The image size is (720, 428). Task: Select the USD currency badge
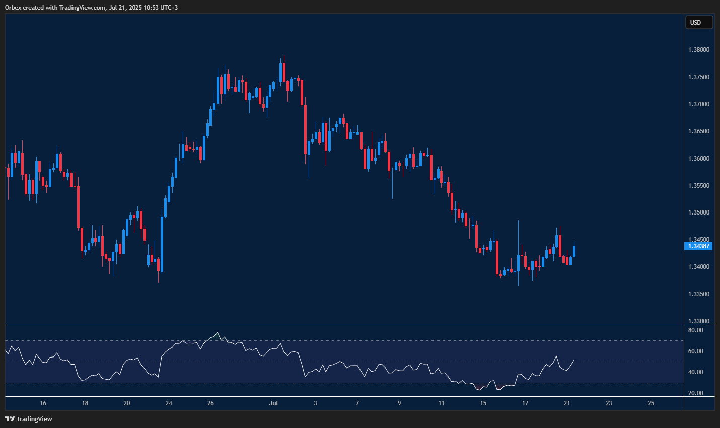[699, 22]
